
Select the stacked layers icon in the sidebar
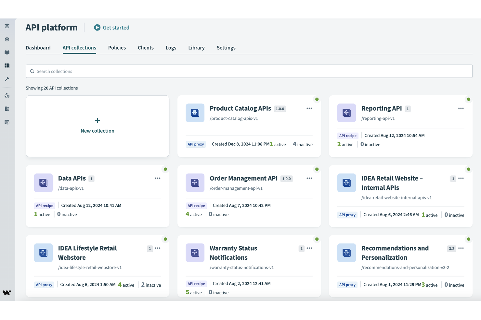[x=7, y=26]
